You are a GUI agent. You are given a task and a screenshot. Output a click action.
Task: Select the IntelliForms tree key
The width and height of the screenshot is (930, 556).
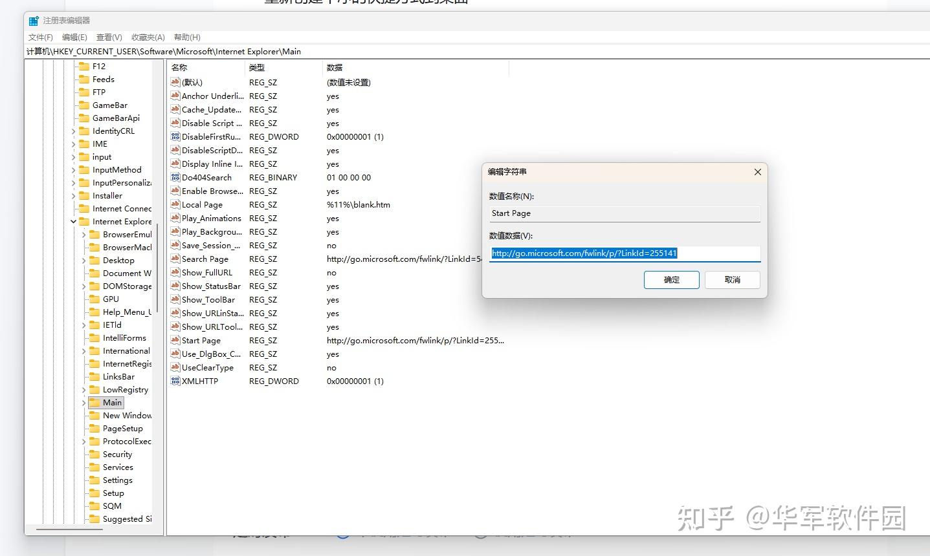click(124, 337)
